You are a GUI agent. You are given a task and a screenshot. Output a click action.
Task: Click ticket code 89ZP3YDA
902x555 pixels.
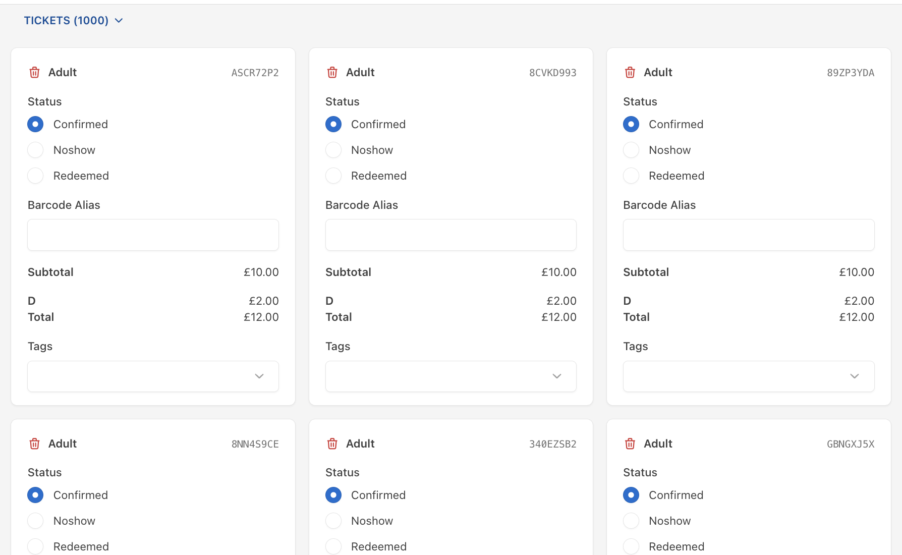[x=851, y=73]
